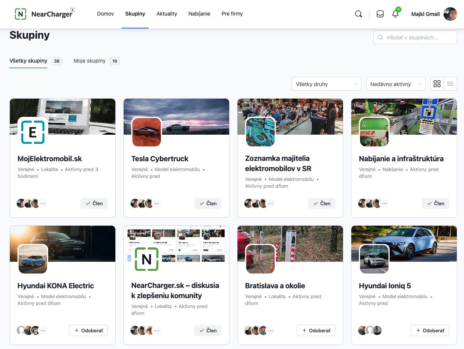Viewport: 464px width, 349px height.
Task: Open MojElektromobil.sk group avatar icon
Action: click(33, 132)
